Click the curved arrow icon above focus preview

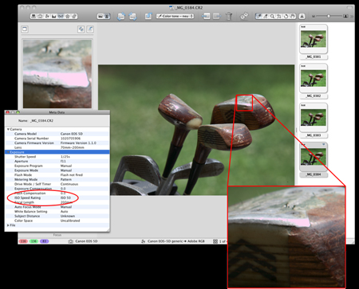[x=90, y=29]
